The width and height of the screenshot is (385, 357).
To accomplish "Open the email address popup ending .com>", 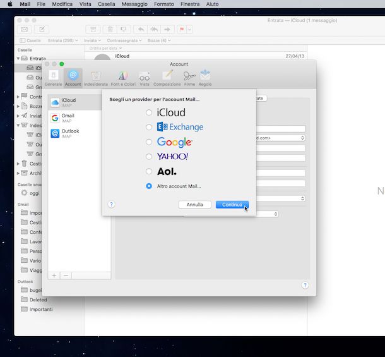I will (x=281, y=138).
